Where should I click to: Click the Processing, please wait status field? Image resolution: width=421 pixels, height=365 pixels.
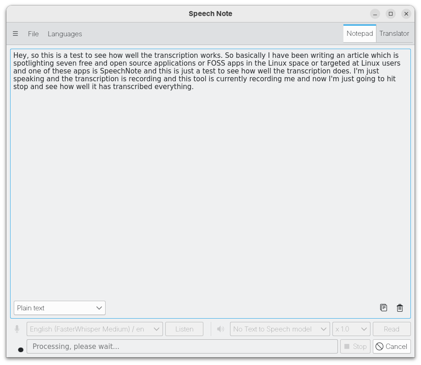[182, 347]
